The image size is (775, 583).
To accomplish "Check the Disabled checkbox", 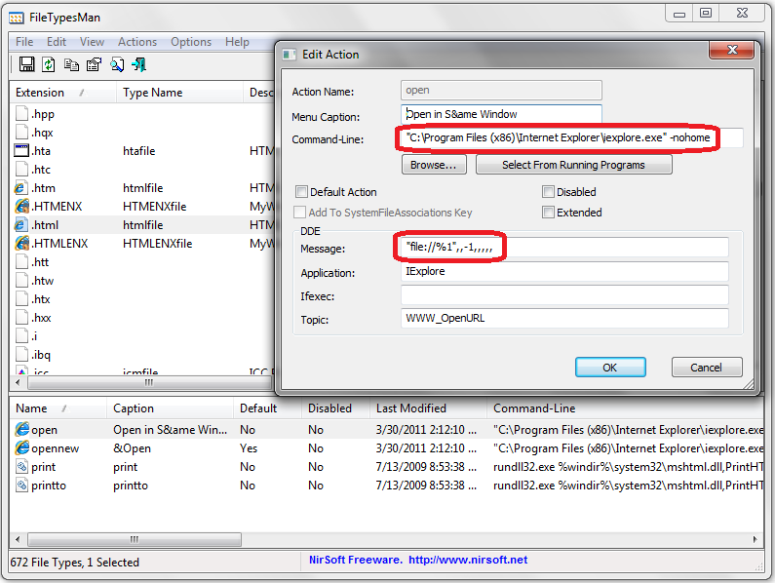I will 549,192.
